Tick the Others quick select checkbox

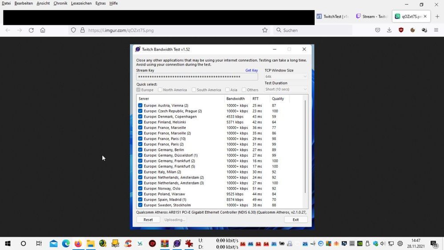[x=244, y=90]
